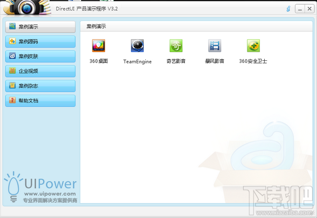317x218 pixels.
Task: Open the 奇艺影音 green icon
Action: pyautogui.click(x=176, y=46)
